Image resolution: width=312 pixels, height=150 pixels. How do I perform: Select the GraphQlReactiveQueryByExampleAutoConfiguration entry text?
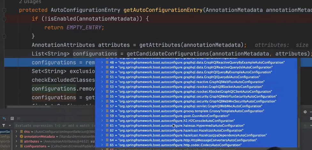coord(202,62)
